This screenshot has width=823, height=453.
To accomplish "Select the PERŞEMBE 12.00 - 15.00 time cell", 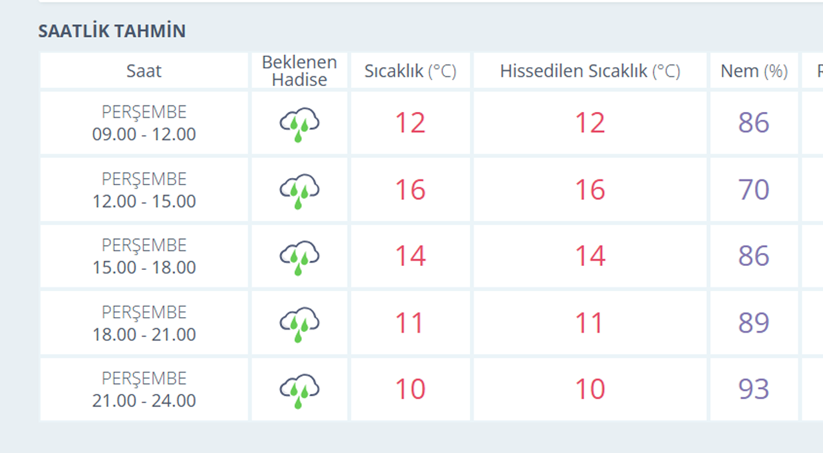I will (144, 190).
